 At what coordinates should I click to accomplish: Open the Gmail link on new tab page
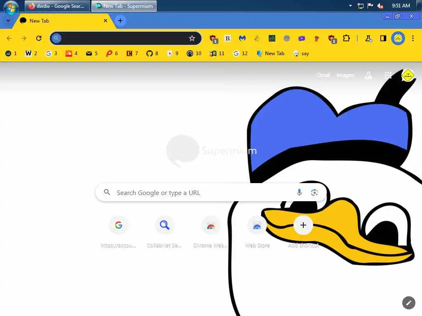click(323, 75)
